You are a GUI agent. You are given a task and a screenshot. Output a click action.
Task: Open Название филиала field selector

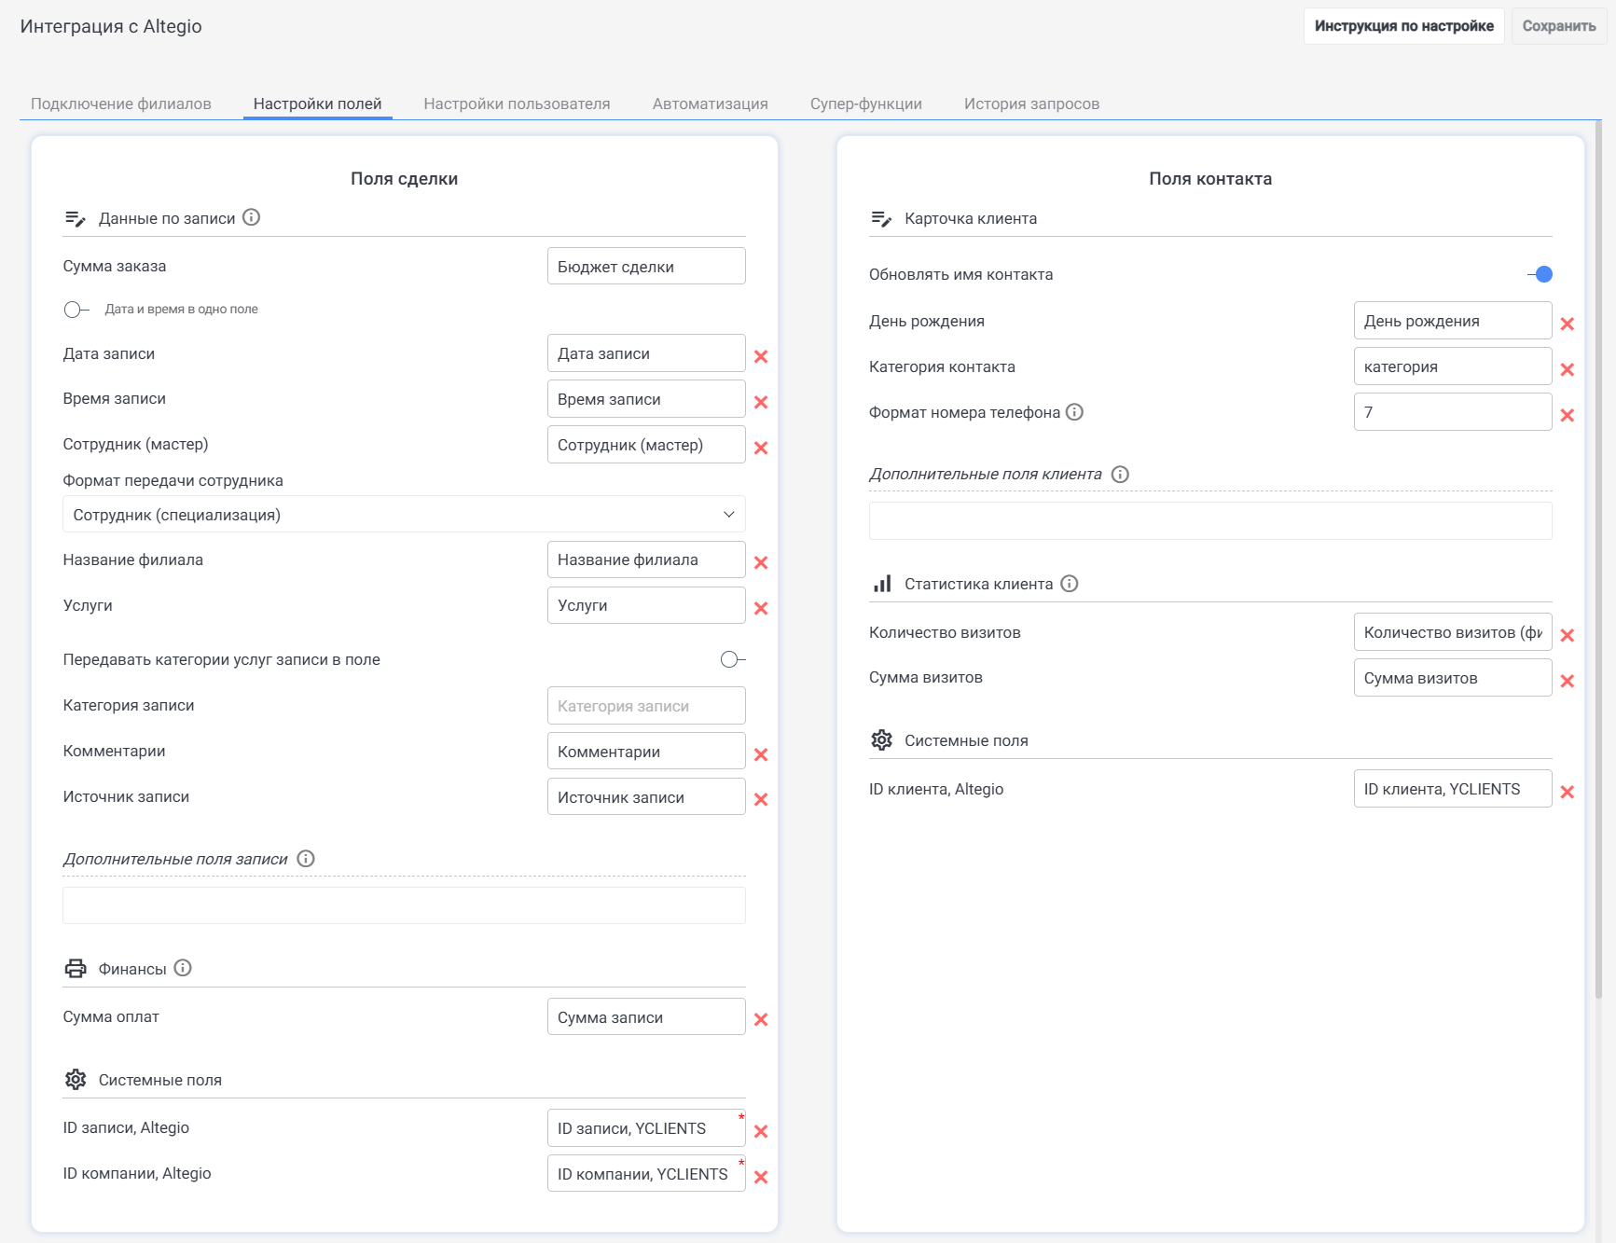(x=646, y=559)
